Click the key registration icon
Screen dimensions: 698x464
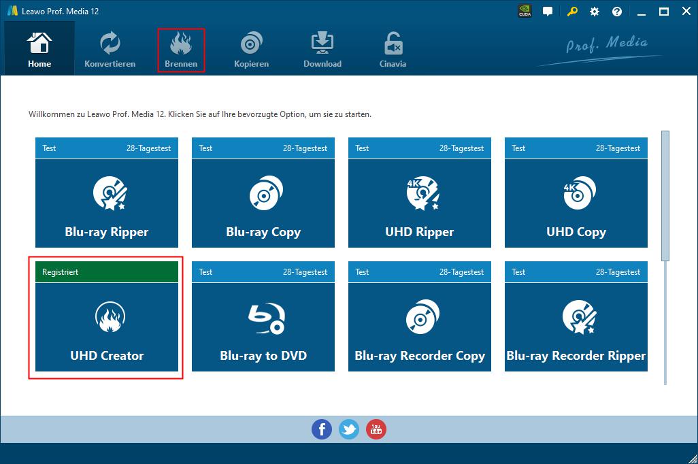[573, 12]
